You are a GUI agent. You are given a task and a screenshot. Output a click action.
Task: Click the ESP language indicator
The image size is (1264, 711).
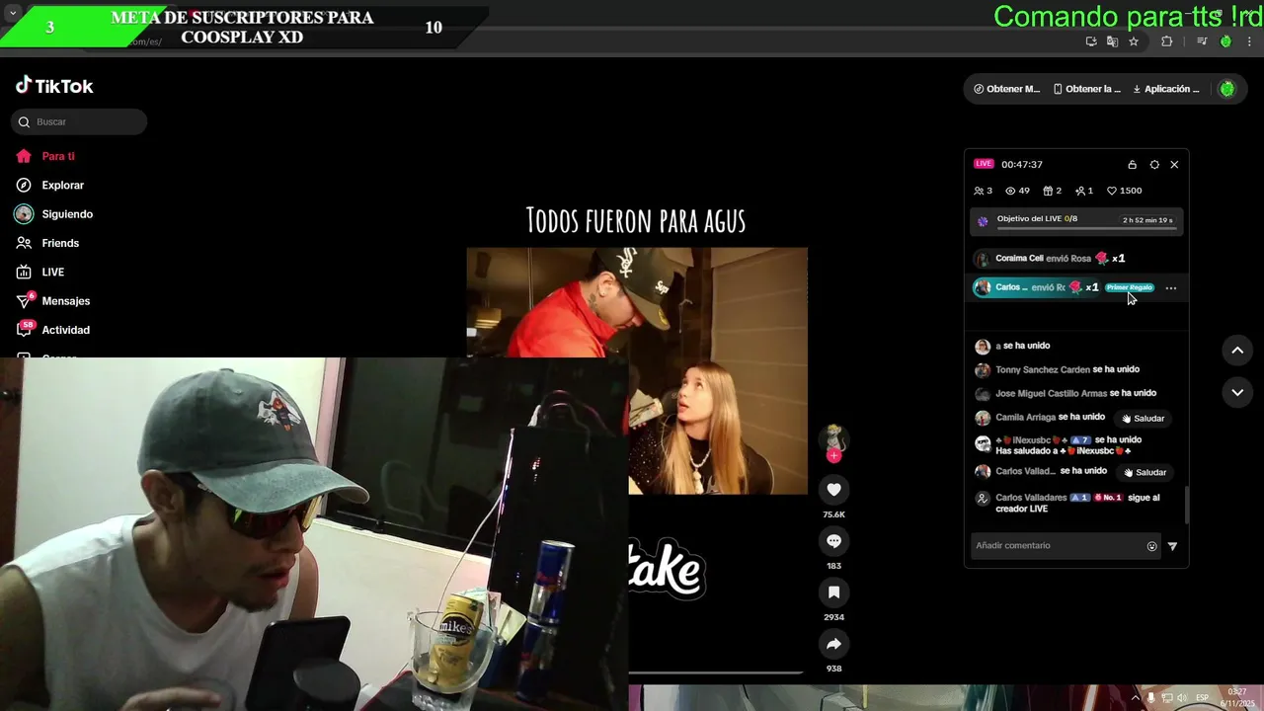pos(1202,698)
